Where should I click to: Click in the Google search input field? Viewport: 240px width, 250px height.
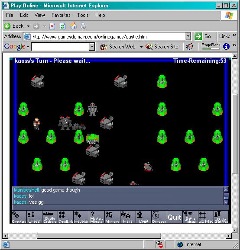coord(61,47)
